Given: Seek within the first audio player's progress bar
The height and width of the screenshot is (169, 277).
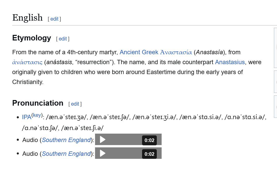Looking at the screenshot, I should tap(124, 140).
